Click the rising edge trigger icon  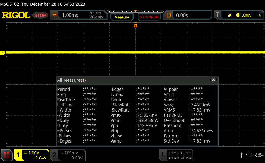[x=230, y=15]
